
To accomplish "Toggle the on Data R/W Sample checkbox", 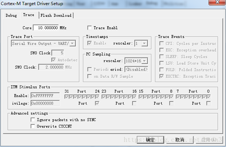I will pos(90,76).
